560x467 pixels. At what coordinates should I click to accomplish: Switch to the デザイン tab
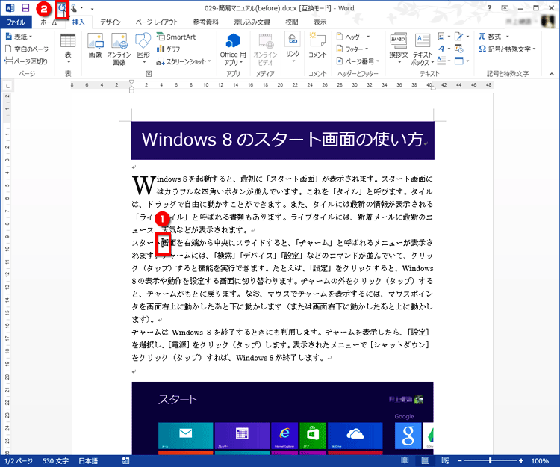(x=111, y=22)
